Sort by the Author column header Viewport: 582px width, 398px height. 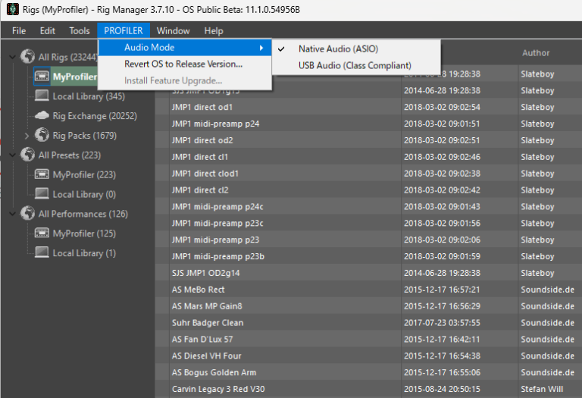[536, 53]
